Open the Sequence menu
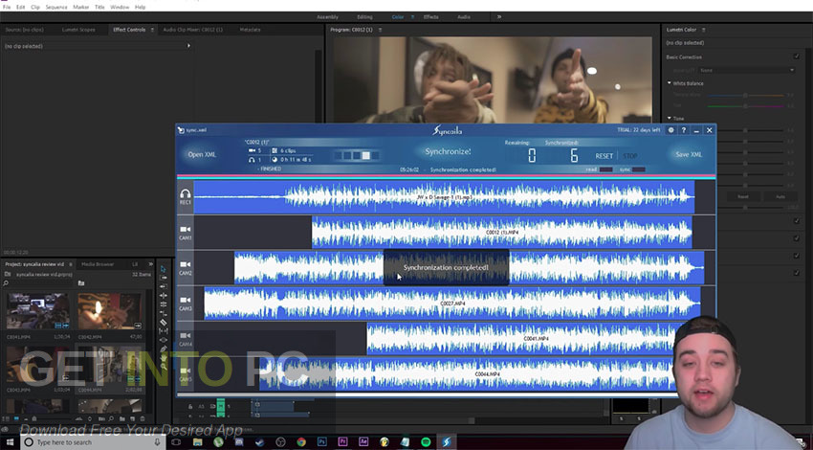813x450 pixels. 55,6
